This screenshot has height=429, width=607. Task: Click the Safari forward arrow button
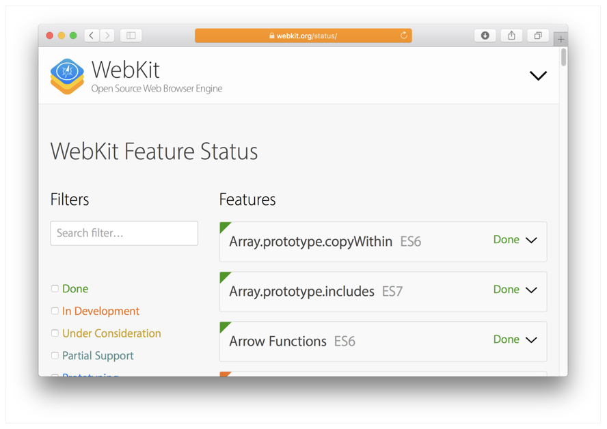[107, 36]
